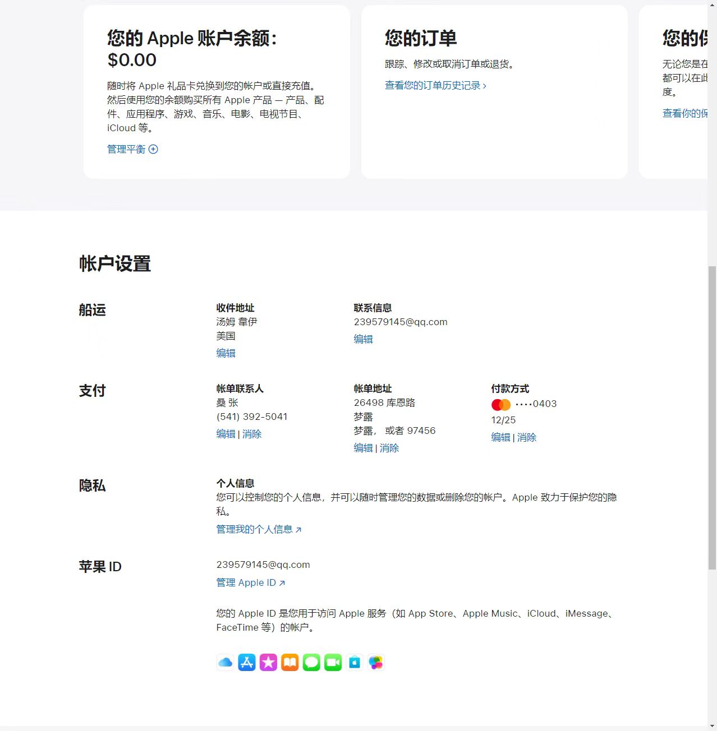Open the iCloud app icon
The image size is (717, 731).
tap(225, 662)
